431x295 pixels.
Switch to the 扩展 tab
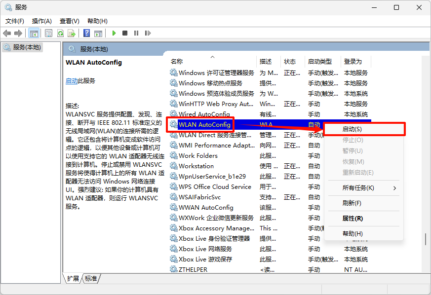click(73, 279)
